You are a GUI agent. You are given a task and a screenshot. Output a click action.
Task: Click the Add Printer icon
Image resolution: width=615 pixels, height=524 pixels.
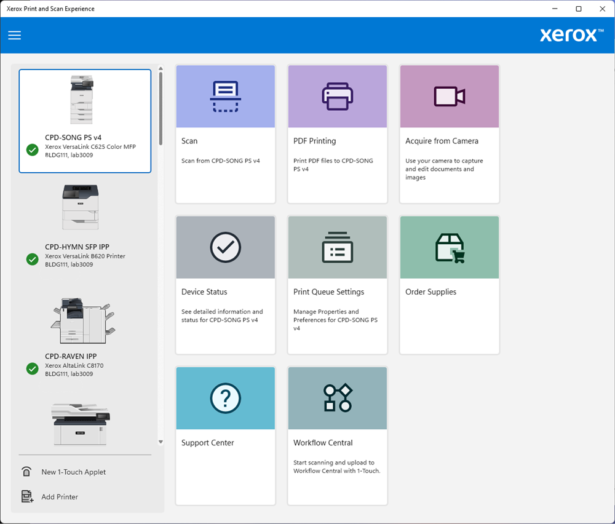click(x=27, y=496)
